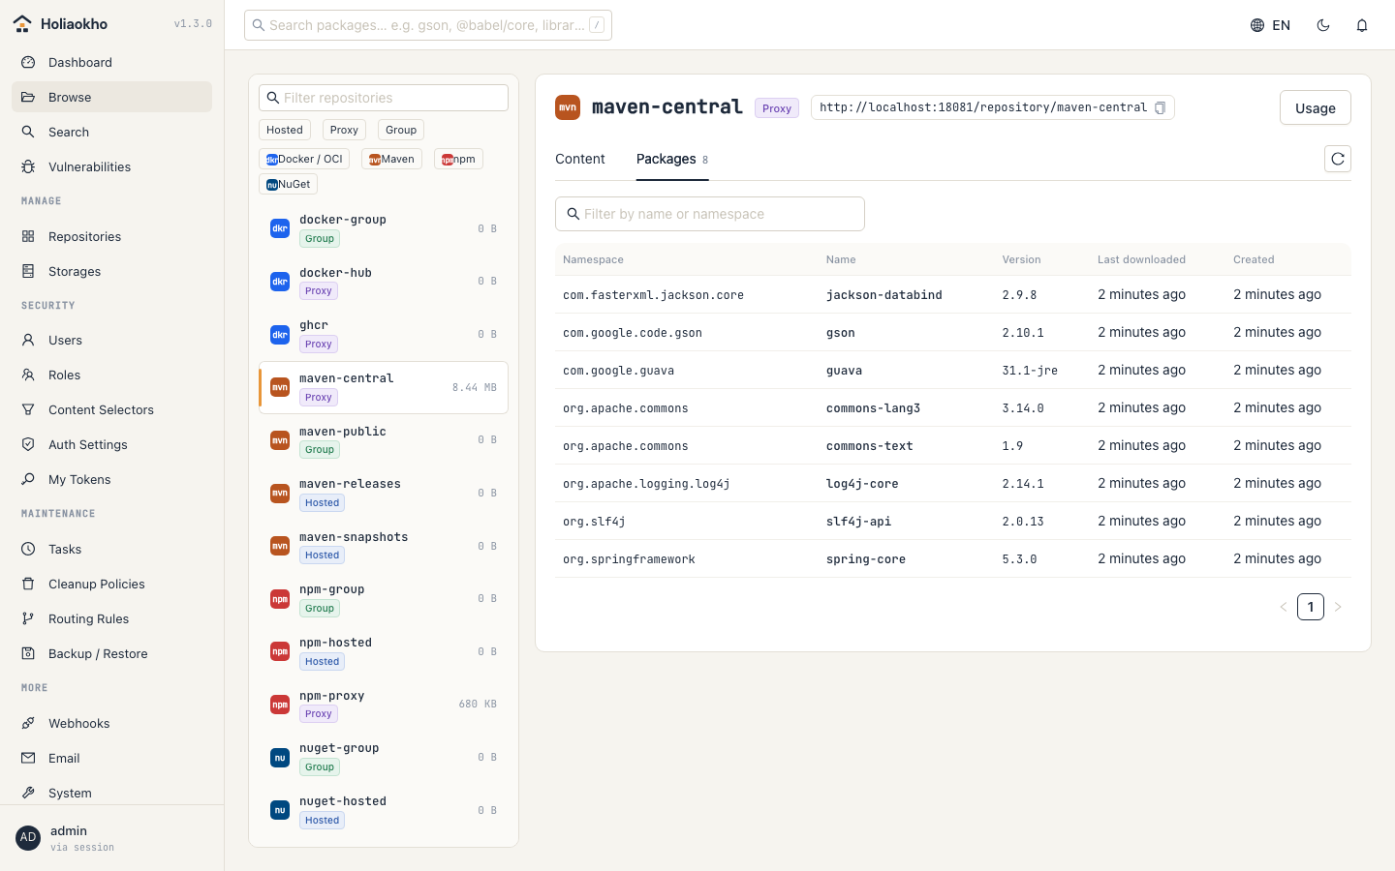
Task: Click the Email envelope icon
Action: pyautogui.click(x=28, y=758)
